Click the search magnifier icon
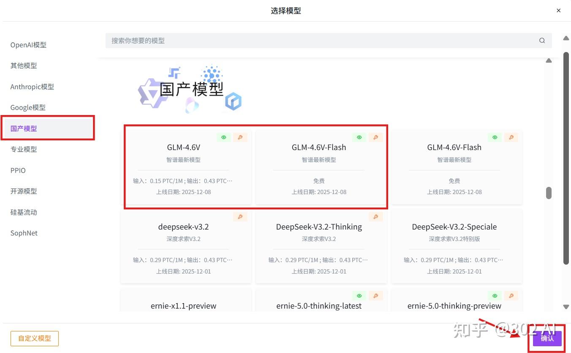 point(542,40)
